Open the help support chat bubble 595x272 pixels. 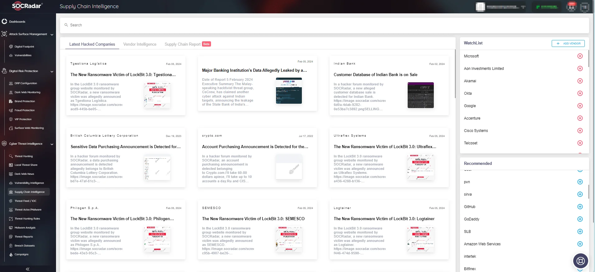pos(581,261)
